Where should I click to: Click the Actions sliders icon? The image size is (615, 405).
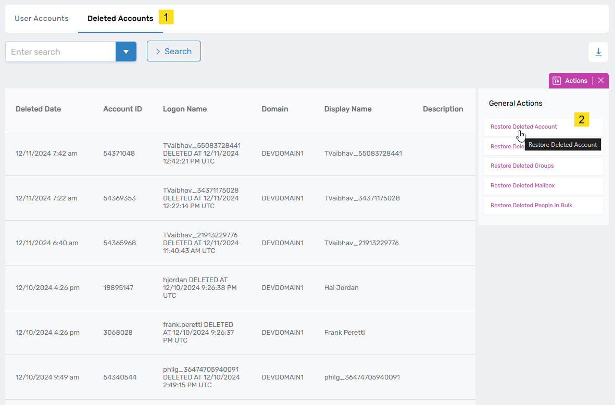pyautogui.click(x=557, y=81)
